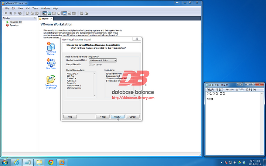Click the Power Off stop toolbar icon
Image resolution: width=266 pixels, height=166 pixels.
[x=6, y=13]
